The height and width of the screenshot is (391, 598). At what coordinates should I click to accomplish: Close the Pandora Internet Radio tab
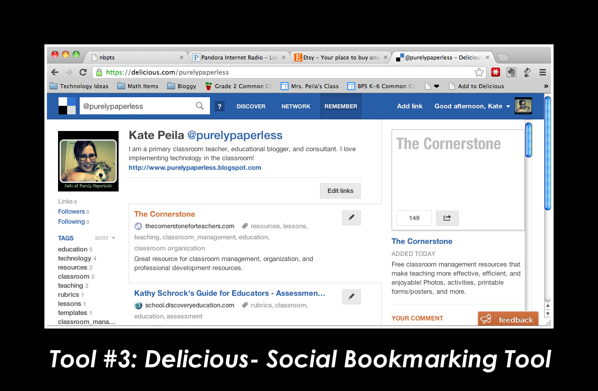point(284,57)
